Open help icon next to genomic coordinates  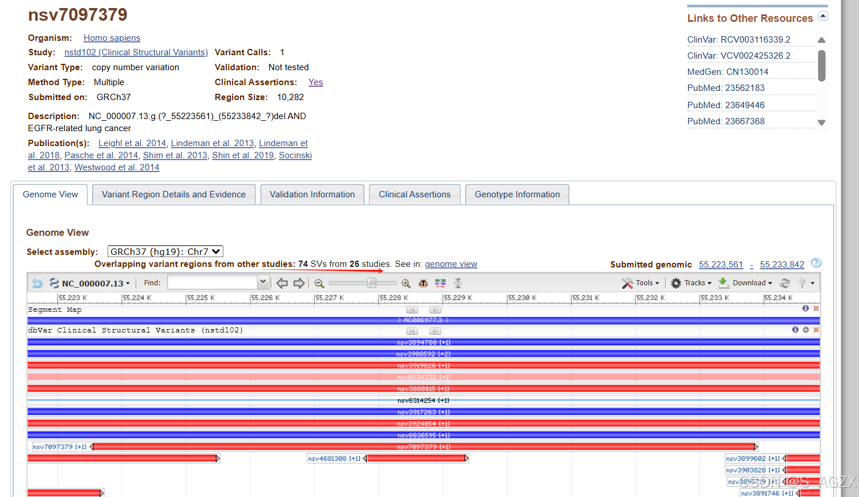816,263
